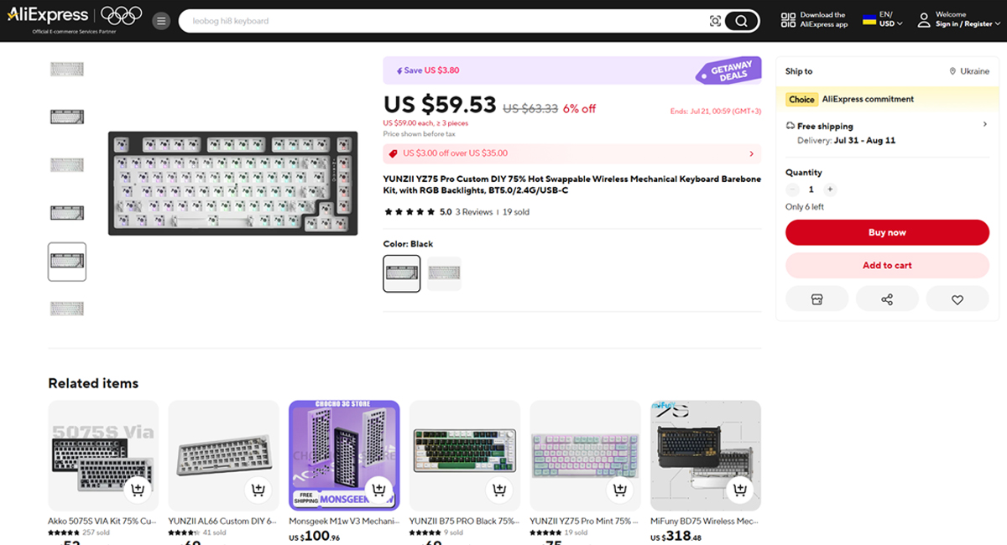
Task: Open the store icon below Add to cart
Action: [x=817, y=299]
